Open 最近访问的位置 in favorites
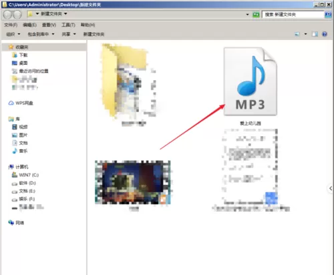The width and height of the screenshot is (334, 275). (x=33, y=71)
